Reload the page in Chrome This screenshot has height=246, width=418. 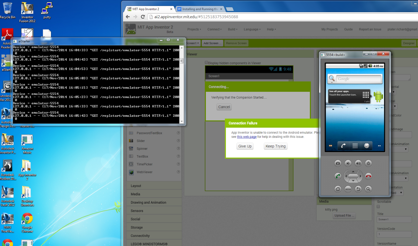pos(143,17)
